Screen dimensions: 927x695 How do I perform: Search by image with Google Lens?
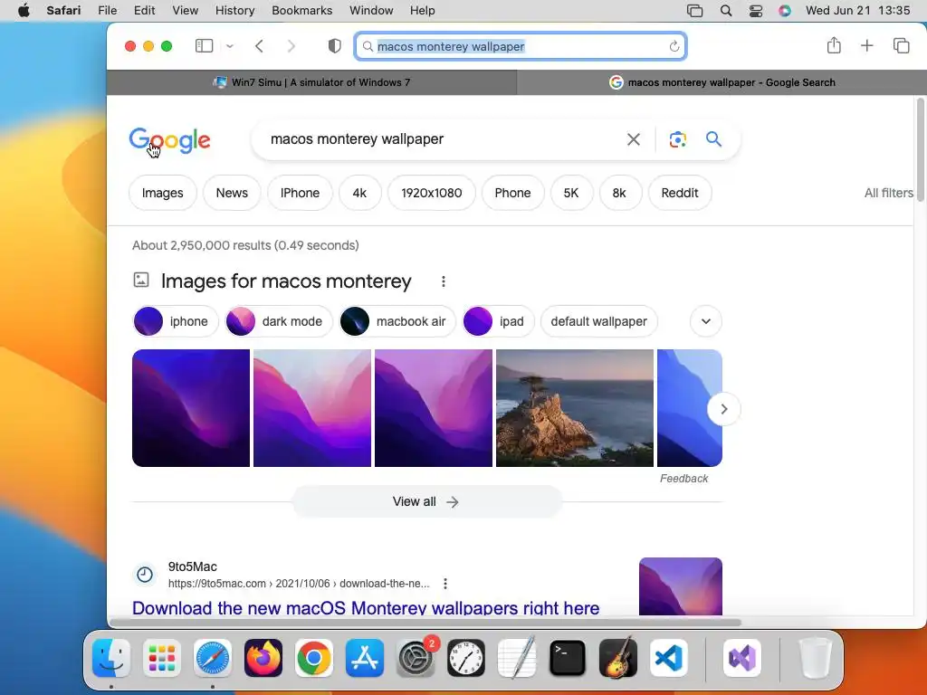[x=677, y=139]
